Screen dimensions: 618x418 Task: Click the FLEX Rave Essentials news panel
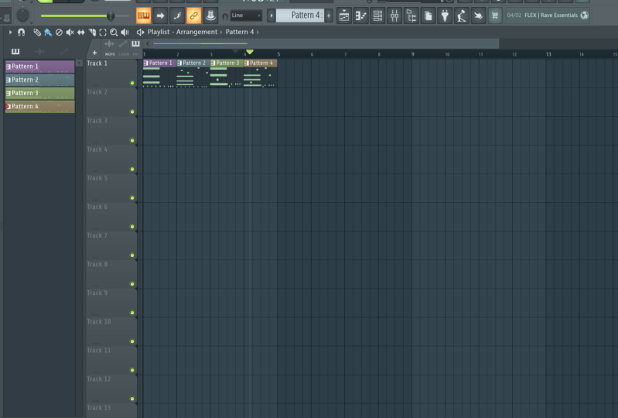[x=548, y=15]
